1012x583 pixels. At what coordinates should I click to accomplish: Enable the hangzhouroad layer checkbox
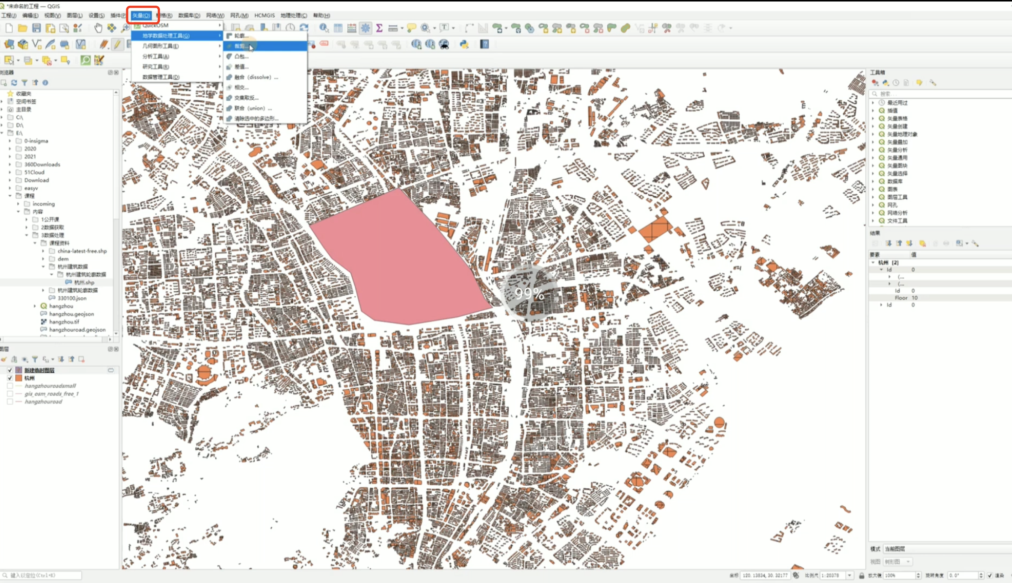click(x=10, y=402)
